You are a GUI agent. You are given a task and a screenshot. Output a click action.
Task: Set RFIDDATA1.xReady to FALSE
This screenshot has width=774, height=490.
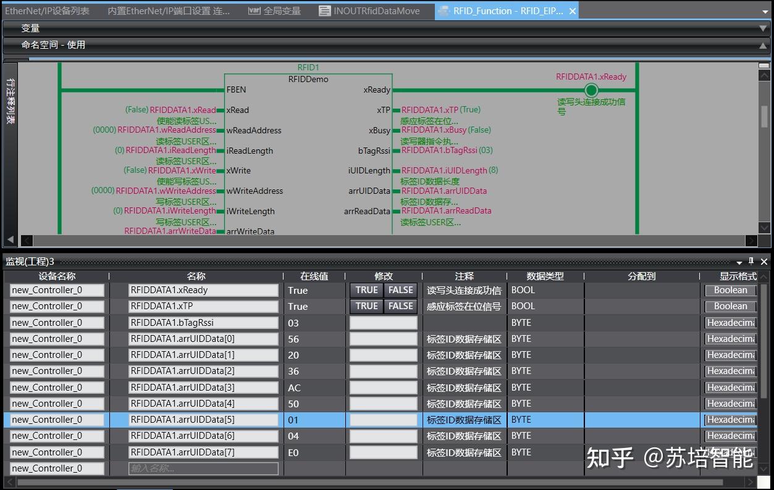click(400, 290)
